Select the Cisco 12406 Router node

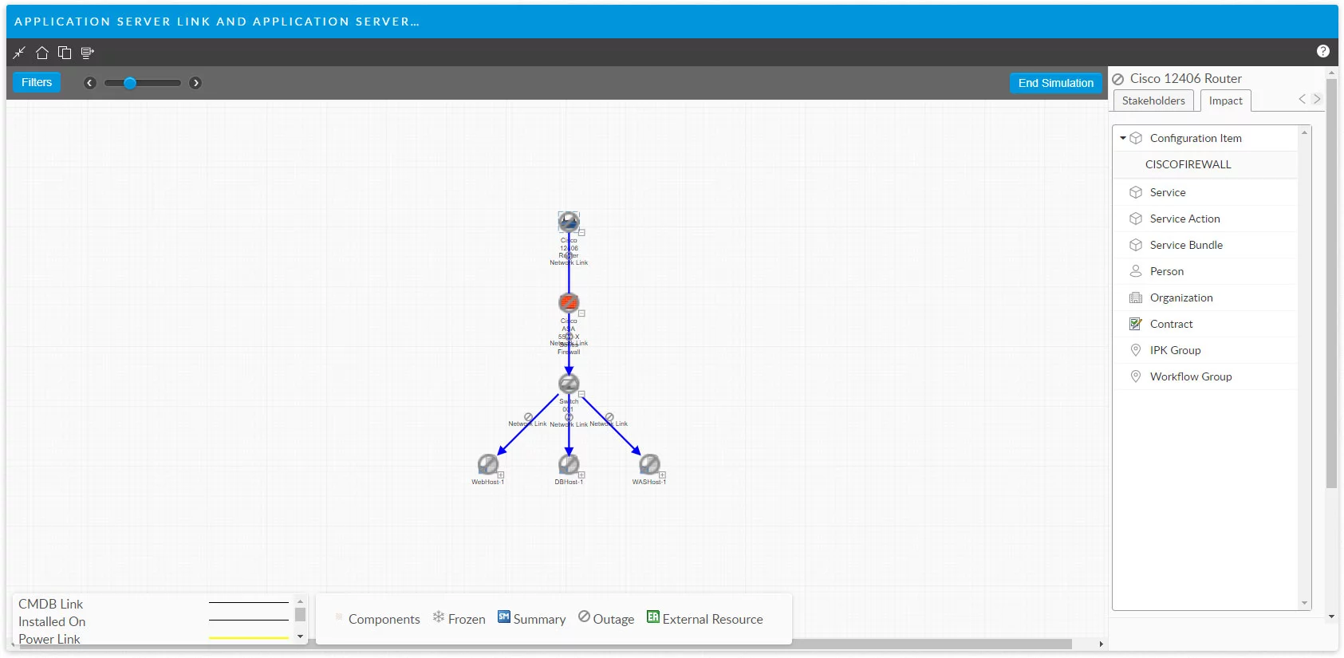pyautogui.click(x=569, y=222)
